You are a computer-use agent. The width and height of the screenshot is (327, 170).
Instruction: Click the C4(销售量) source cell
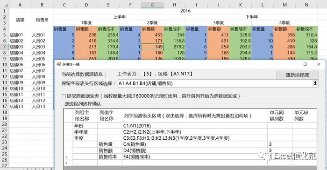(x=195, y=144)
